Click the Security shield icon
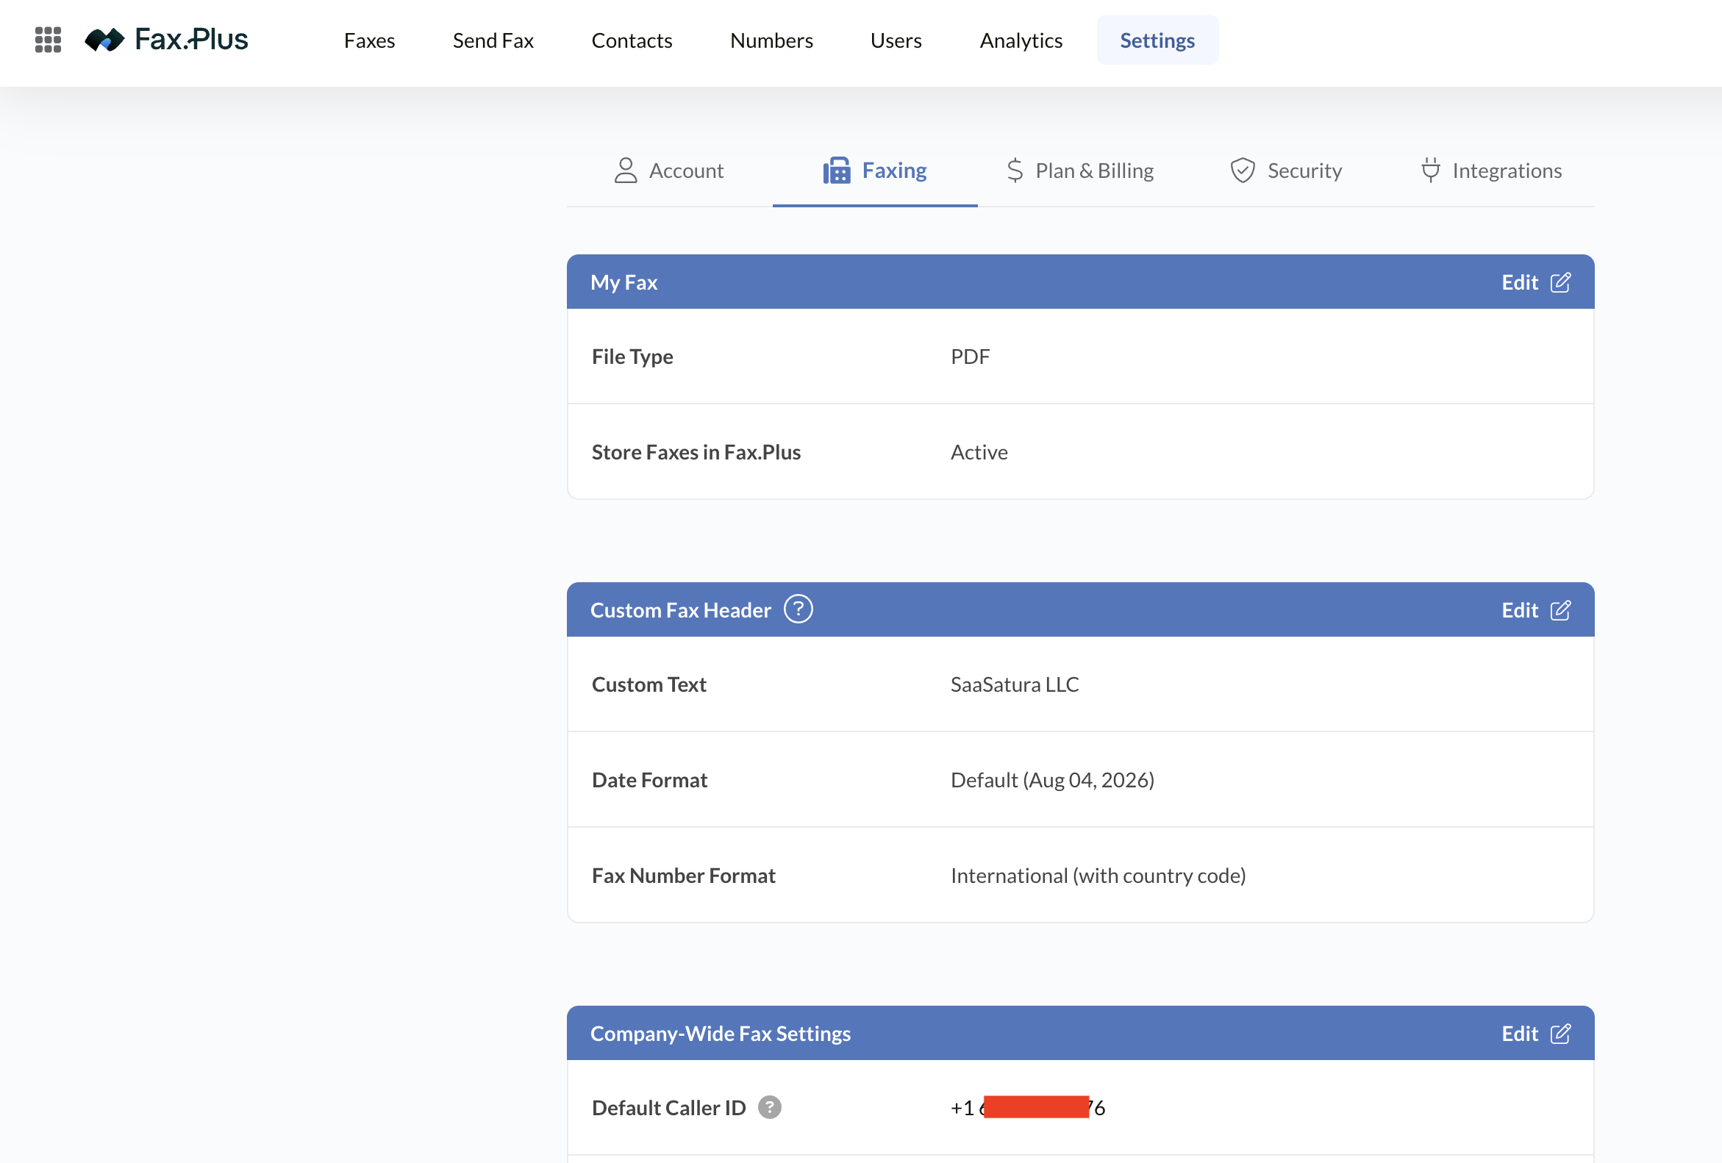The width and height of the screenshot is (1722, 1163). (x=1243, y=171)
